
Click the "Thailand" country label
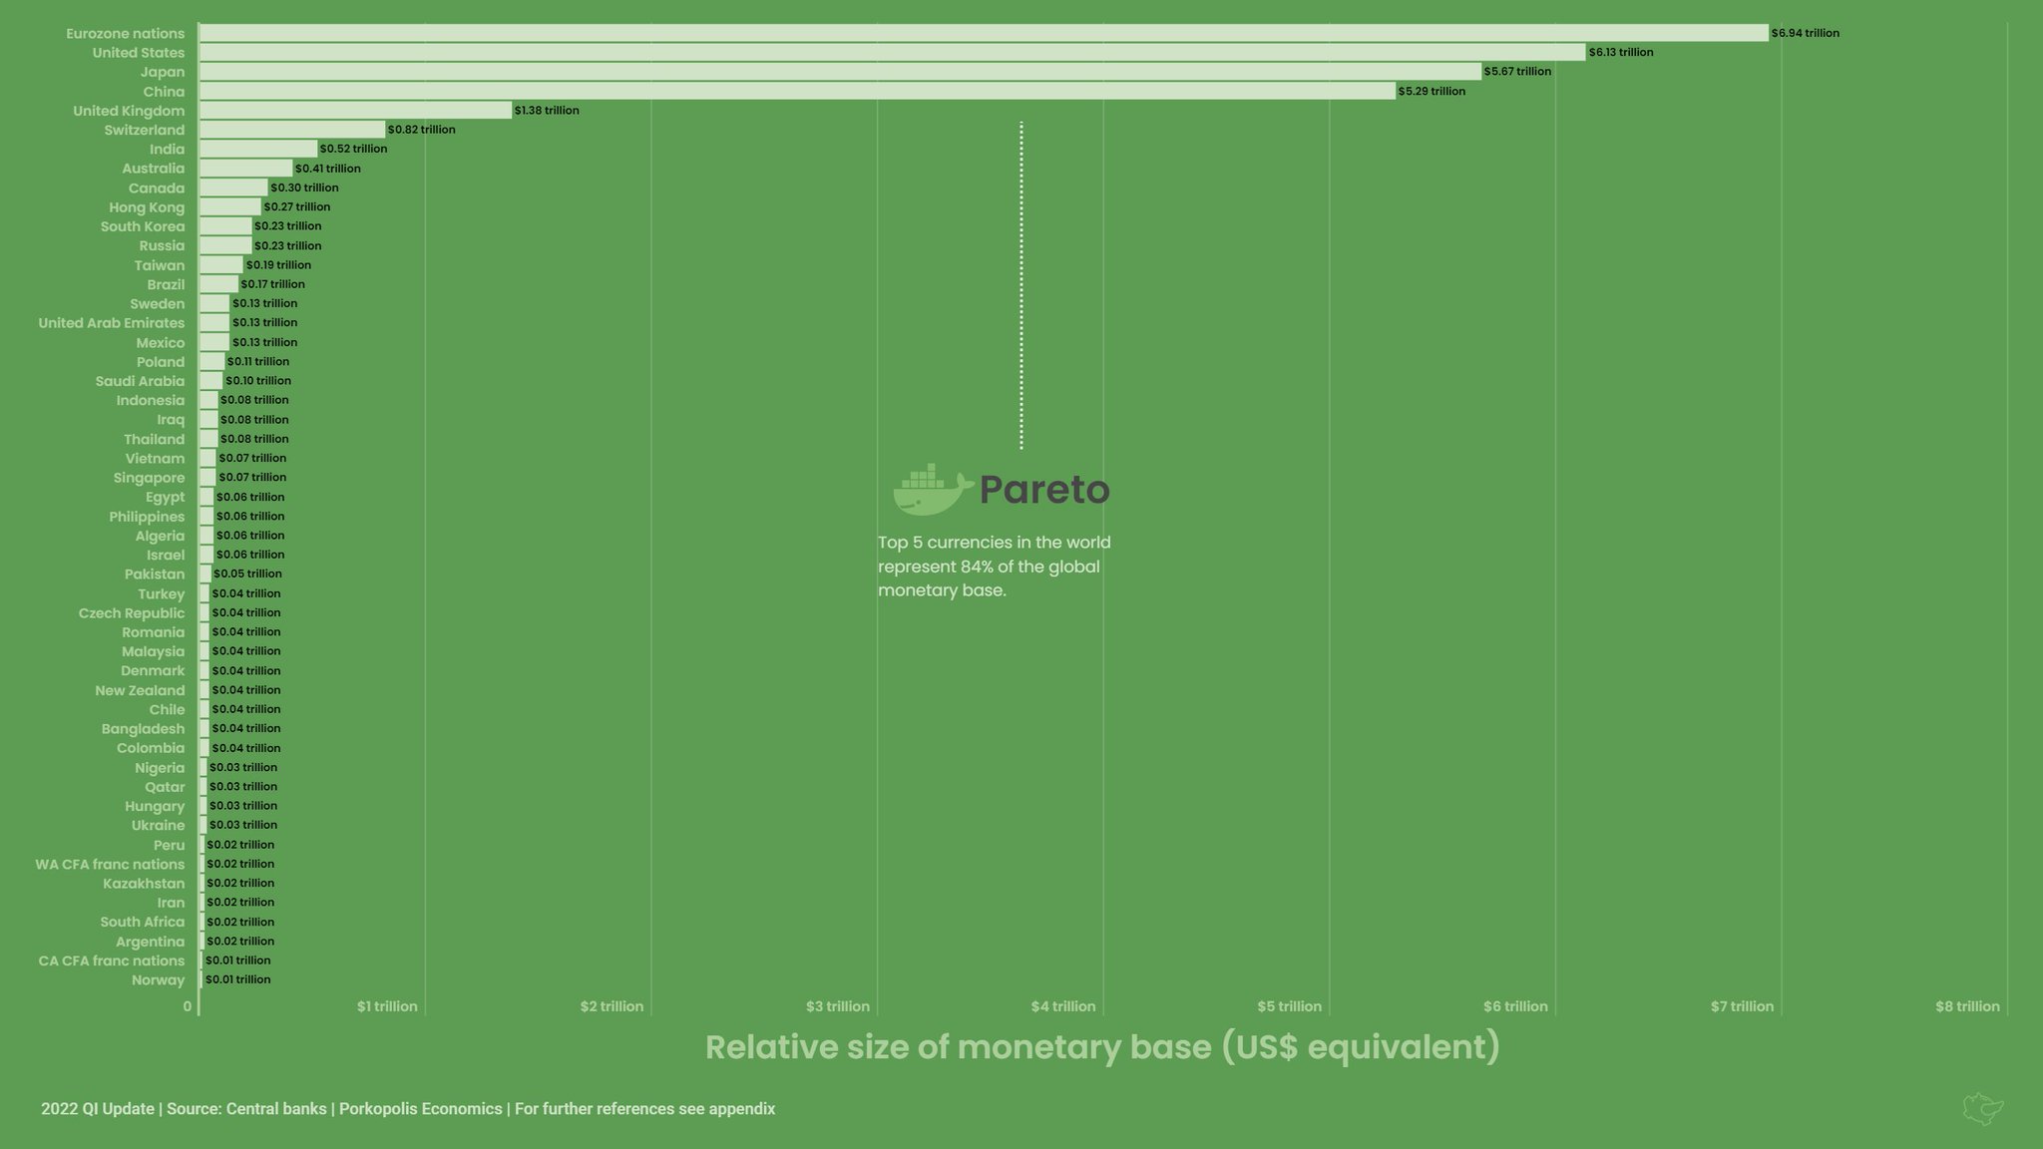(155, 440)
